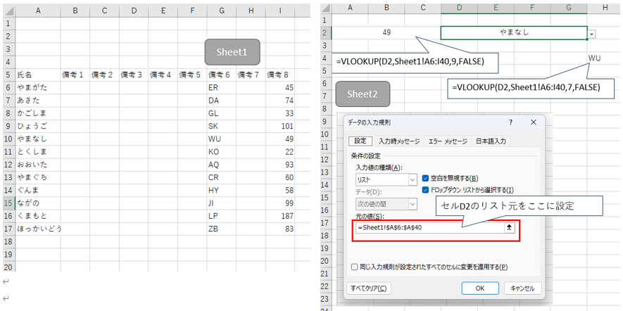623x311 pixels.
Task: Select column G header in Sheet1
Action: 221,11
